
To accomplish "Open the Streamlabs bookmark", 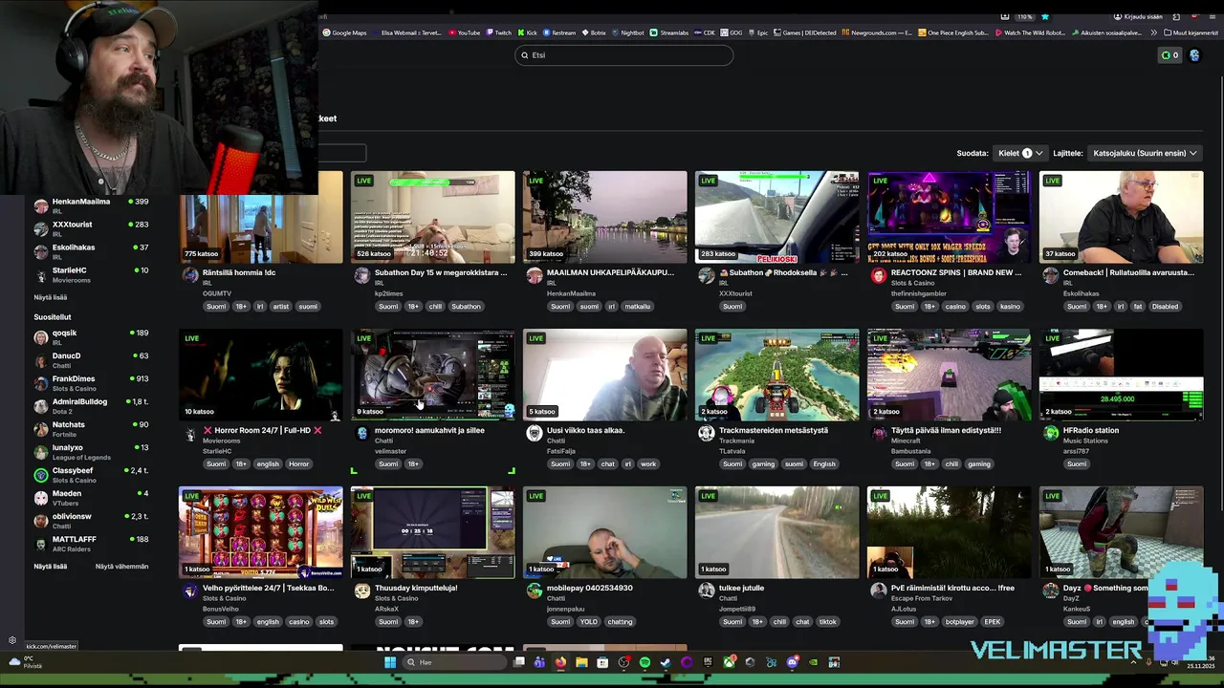I will (669, 32).
